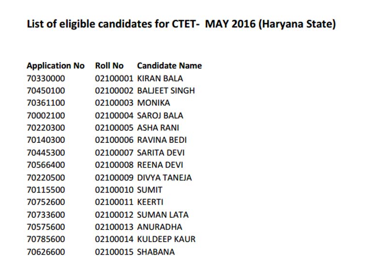Select the name KULDEEP KAUR
This screenshot has height=258, width=387.
click(166, 240)
